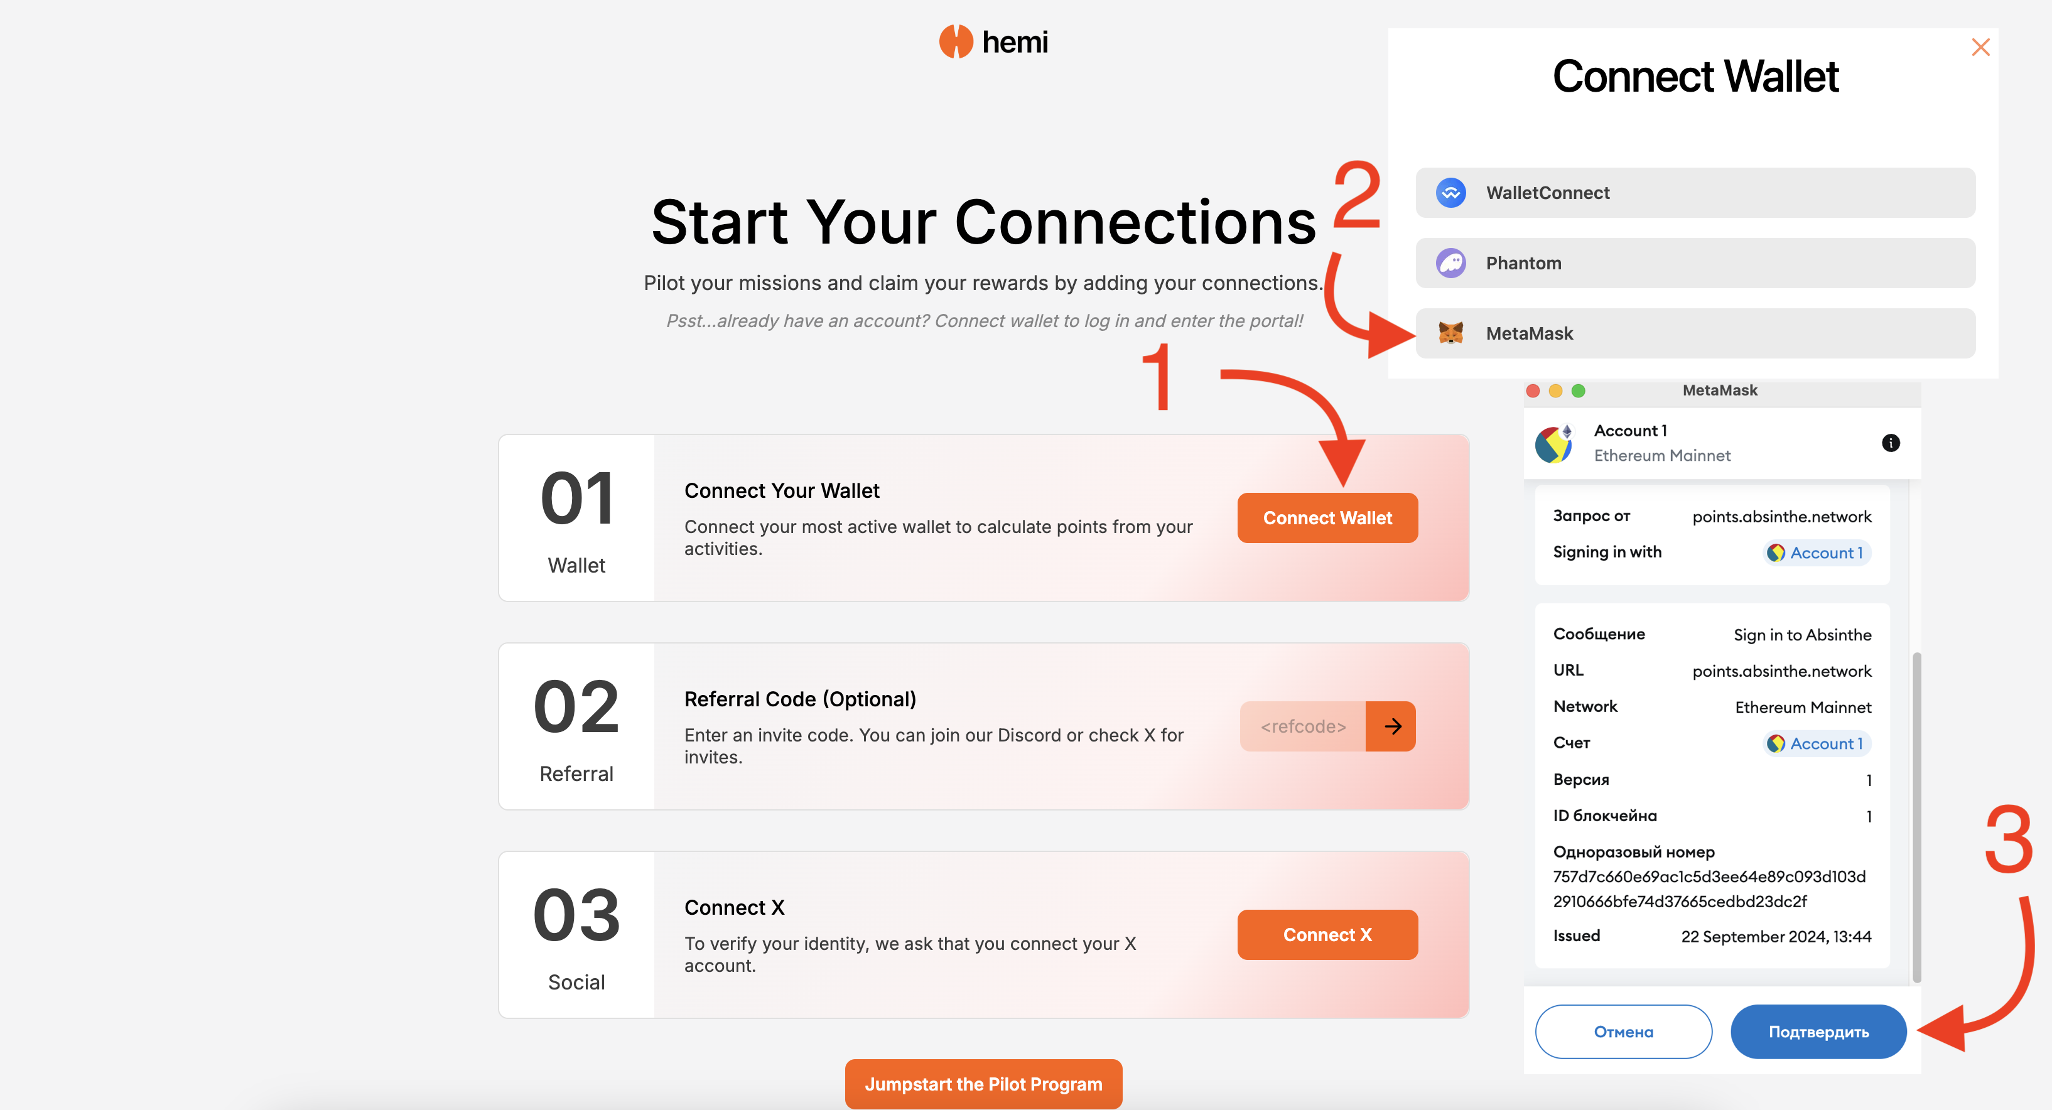Viewport: 2052px width, 1110px height.
Task: Close the Connect Wallet panel
Action: pyautogui.click(x=1980, y=47)
